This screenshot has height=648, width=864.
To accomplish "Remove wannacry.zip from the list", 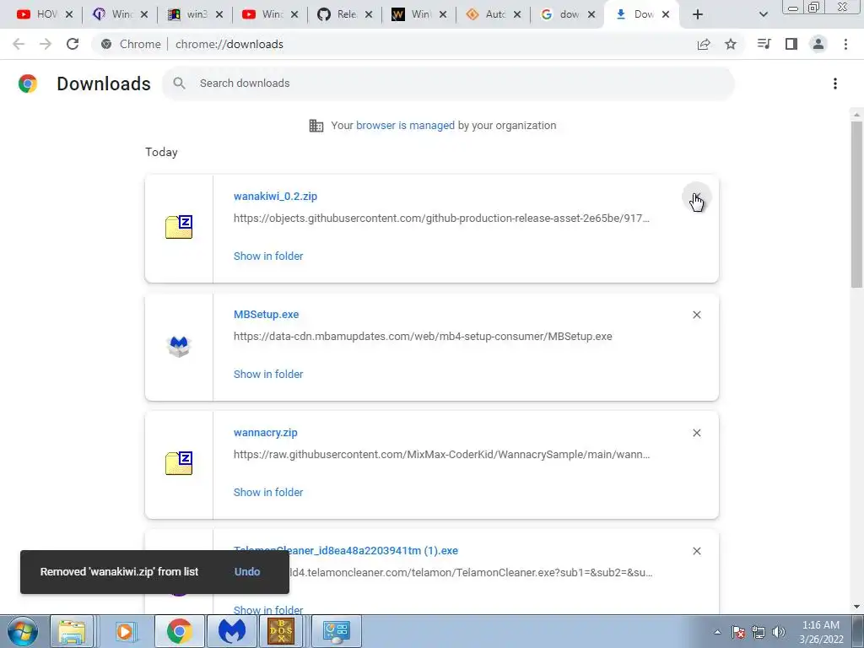I will click(696, 433).
